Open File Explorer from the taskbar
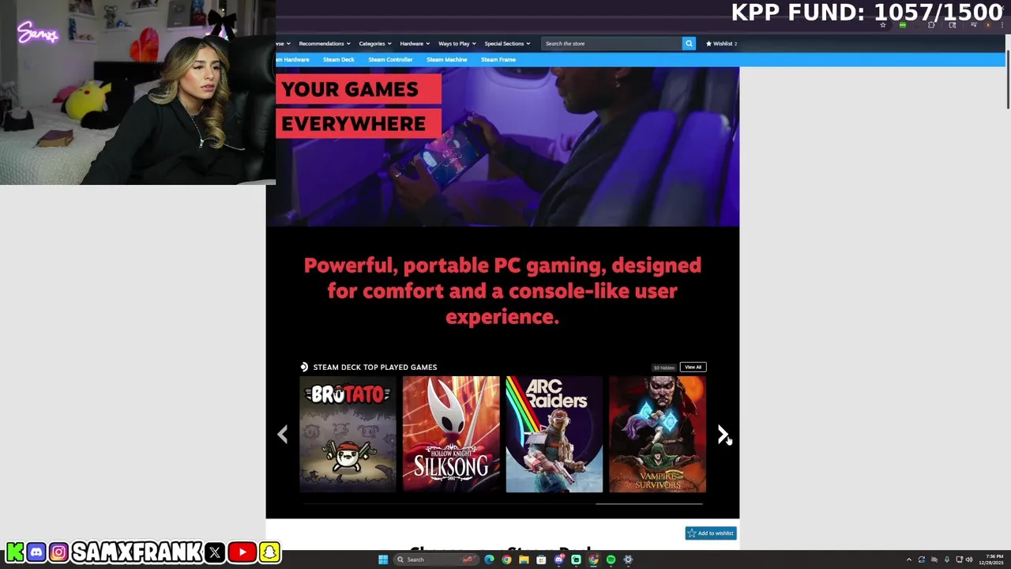Screen dimensions: 1011x569 [x=524, y=560]
